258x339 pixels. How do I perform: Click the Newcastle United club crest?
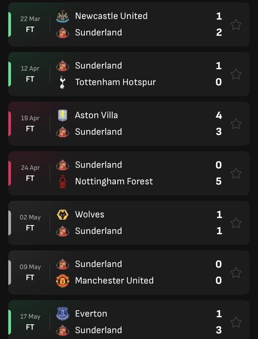click(62, 16)
